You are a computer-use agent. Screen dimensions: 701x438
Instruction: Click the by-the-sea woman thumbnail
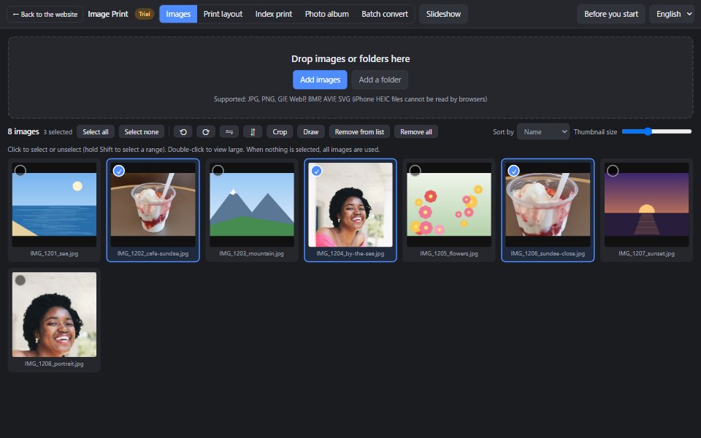coord(350,204)
